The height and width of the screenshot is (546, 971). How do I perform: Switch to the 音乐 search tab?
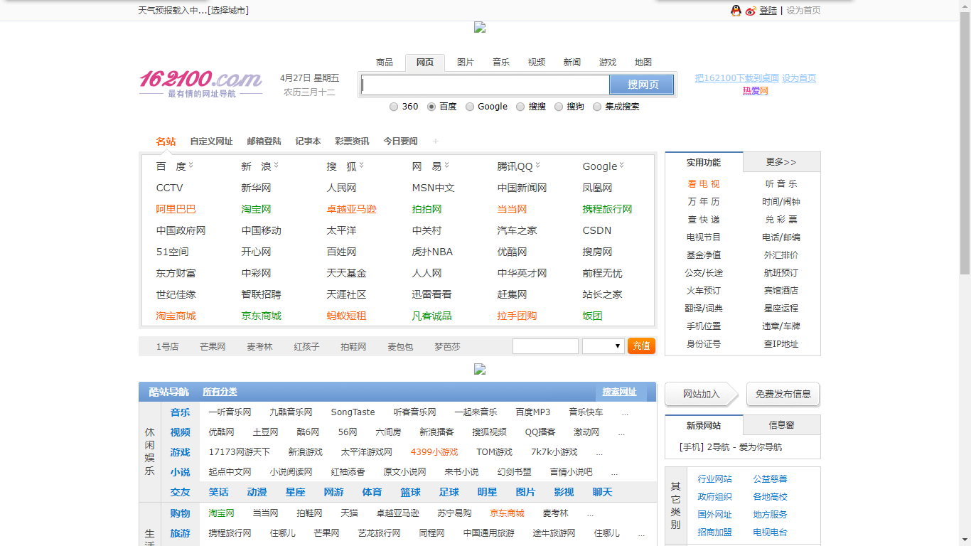click(501, 63)
